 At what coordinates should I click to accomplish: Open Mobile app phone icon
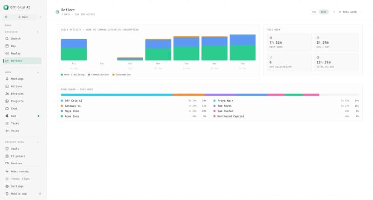click(7, 194)
